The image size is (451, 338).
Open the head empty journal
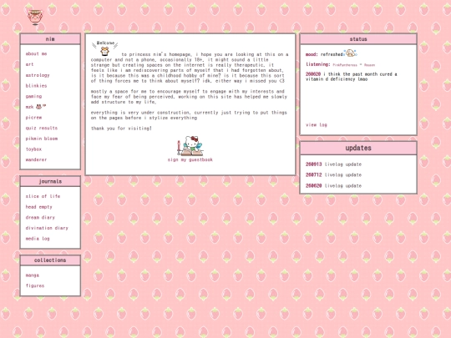[38, 207]
